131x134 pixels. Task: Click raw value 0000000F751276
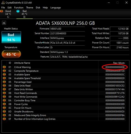tap(115, 93)
